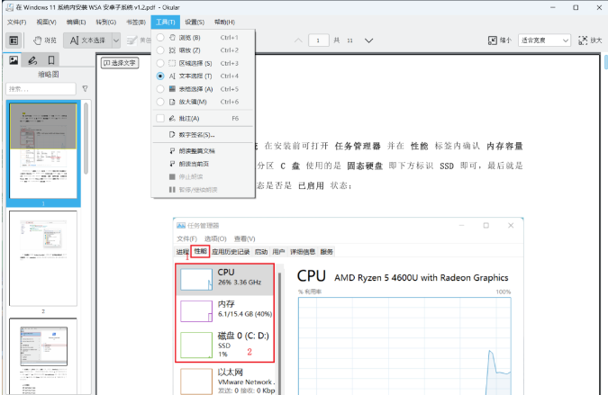This screenshot has height=395, width=608.
Task: Click the thumbnail filter funnel icon
Action: click(x=85, y=89)
